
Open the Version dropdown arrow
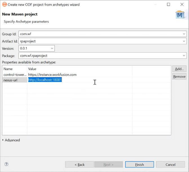pos(52,48)
